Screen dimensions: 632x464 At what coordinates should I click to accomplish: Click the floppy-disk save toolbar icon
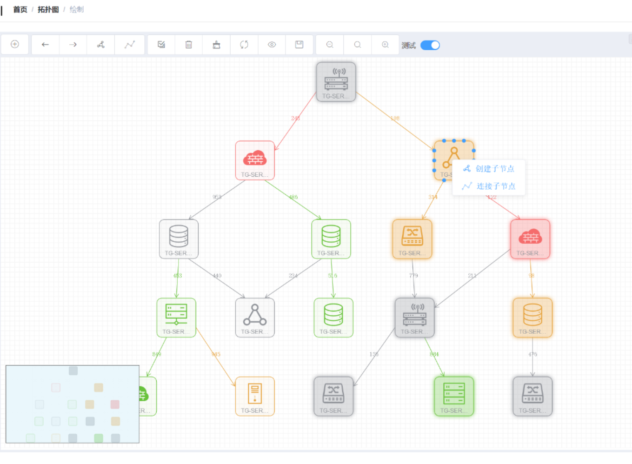(x=299, y=45)
